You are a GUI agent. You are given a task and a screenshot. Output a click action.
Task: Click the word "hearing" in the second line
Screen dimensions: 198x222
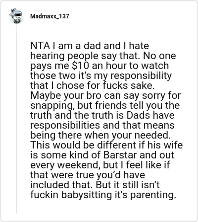coord(48,56)
